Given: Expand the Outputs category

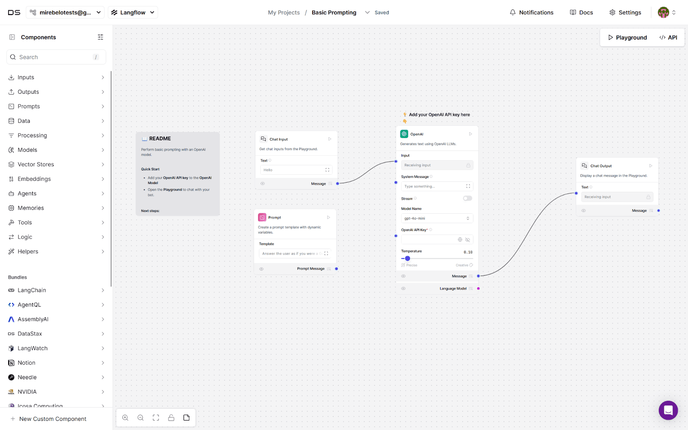Looking at the screenshot, I should pos(57,92).
